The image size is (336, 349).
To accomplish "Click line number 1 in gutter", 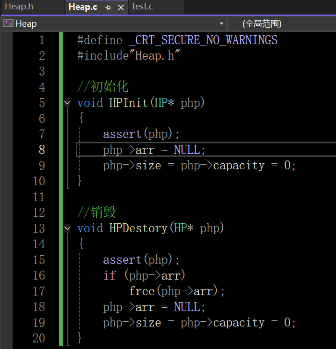I will 42,40.
